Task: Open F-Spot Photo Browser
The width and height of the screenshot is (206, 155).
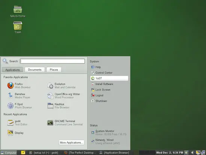Action: point(20,106)
